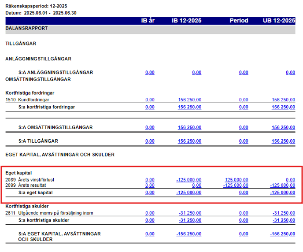Image resolution: width=303 pixels, height=252 pixels.
Task: Click S:A TILLGÅNGAR UB 12-2025 total
Action: point(283,141)
